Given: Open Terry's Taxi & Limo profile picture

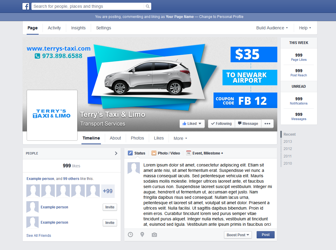Looking at the screenshot, I should click(x=52, y=115).
